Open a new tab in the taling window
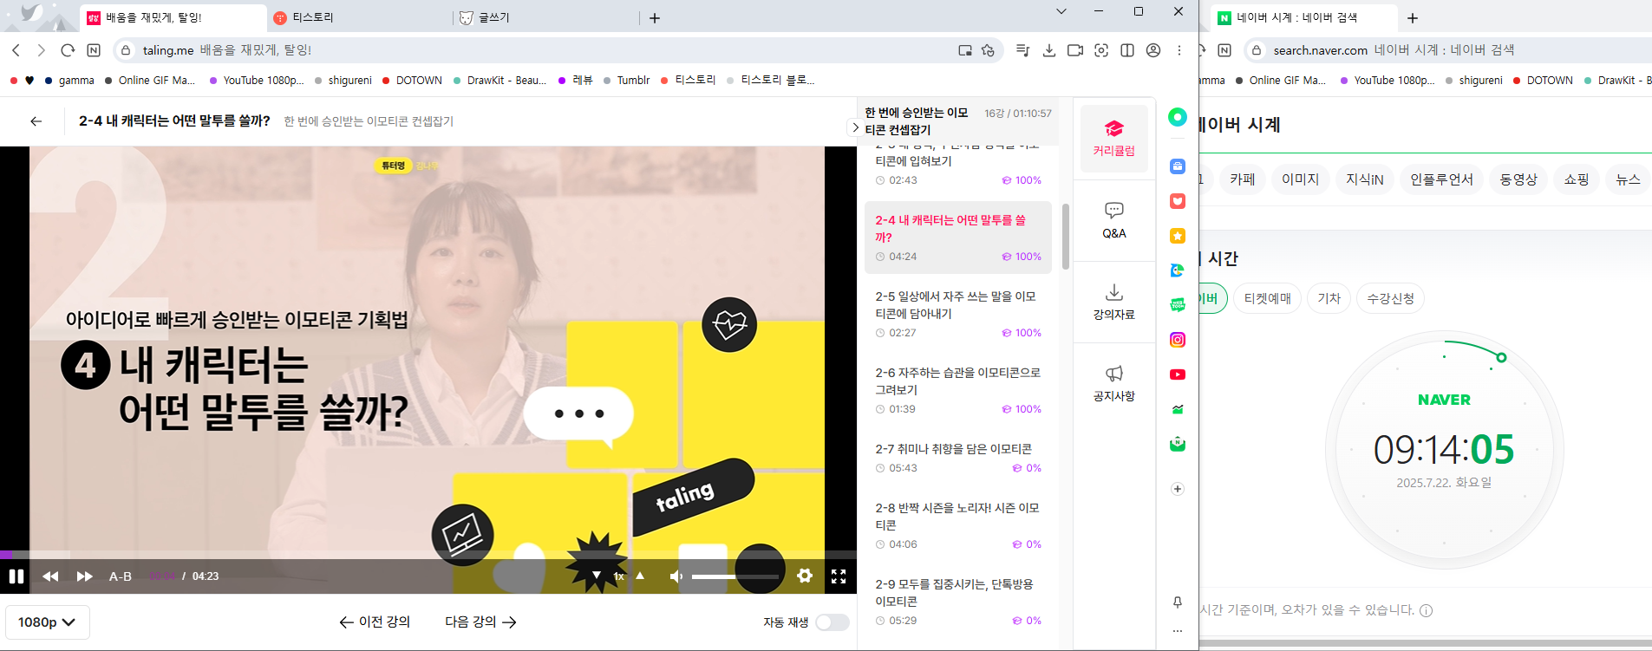The image size is (1652, 651). click(x=655, y=17)
